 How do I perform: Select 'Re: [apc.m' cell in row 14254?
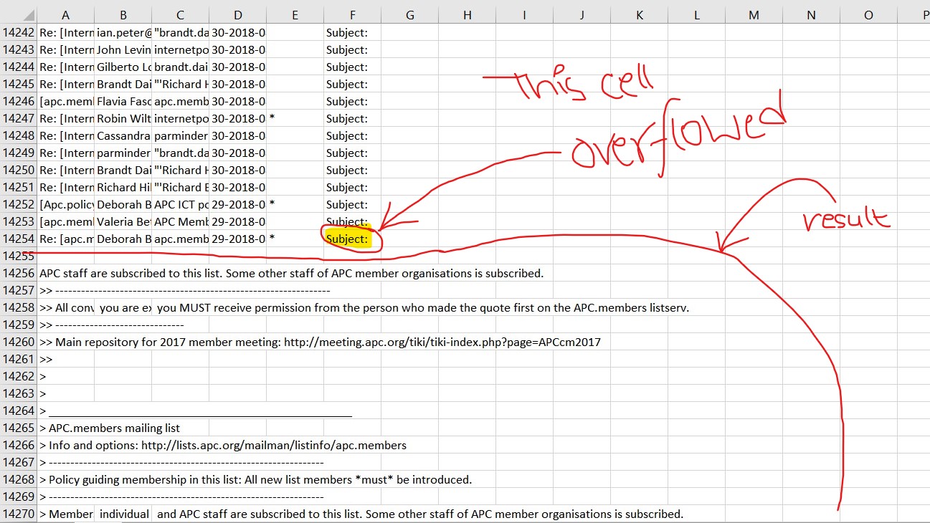point(65,239)
